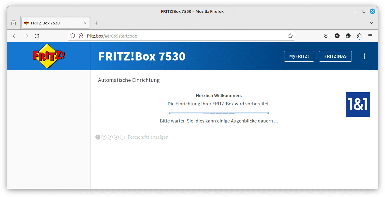Viewport: 385px width, 197px height.
Task: Maximize the Firefox window
Action: (364, 11)
